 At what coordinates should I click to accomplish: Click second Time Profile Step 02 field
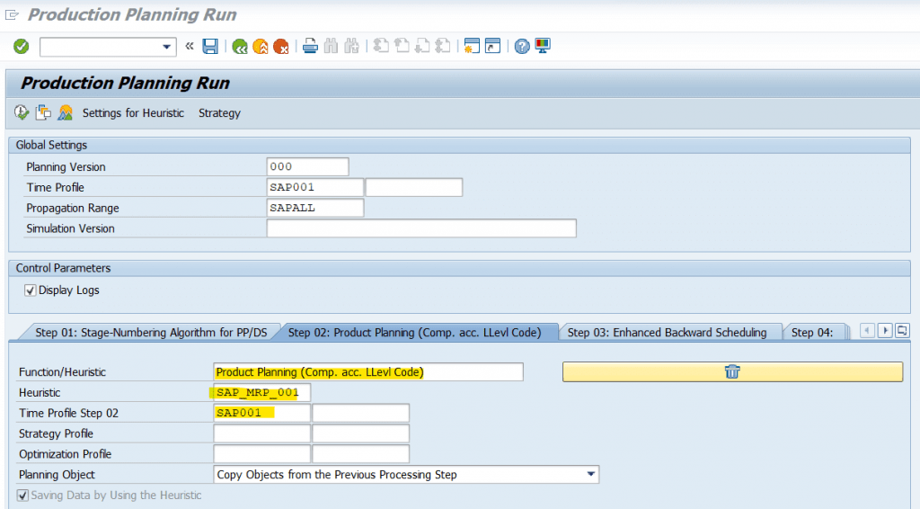360,414
